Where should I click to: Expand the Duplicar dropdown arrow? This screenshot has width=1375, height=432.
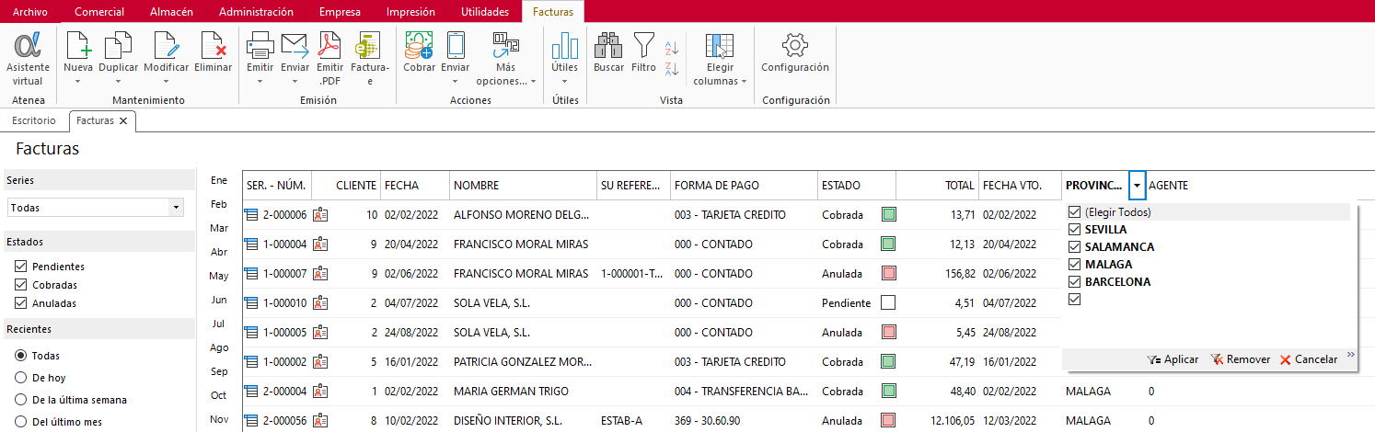118,82
